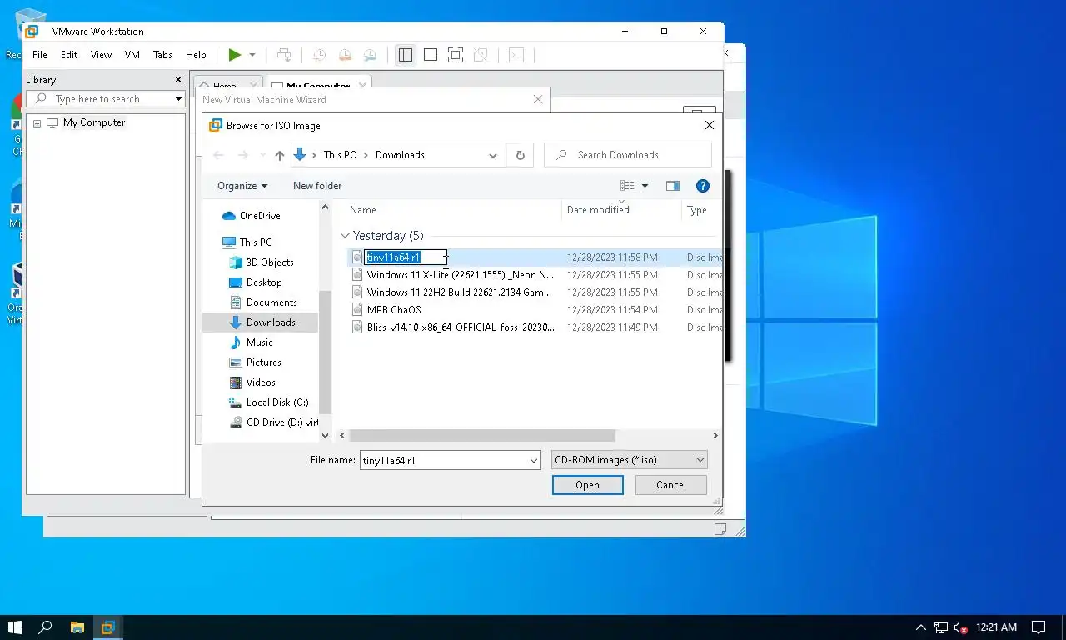Screen dimensions: 1066x640
Task: Open Music in the navigation pane
Action: (x=259, y=342)
